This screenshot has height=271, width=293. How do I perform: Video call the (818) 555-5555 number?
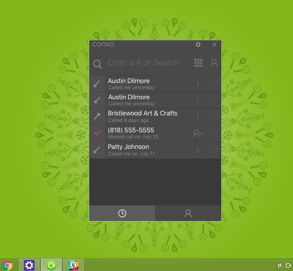[x=213, y=133]
